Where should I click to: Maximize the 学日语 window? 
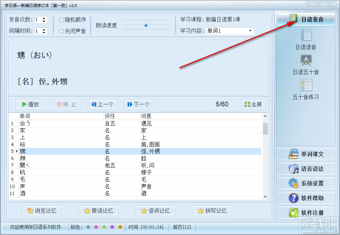(x=318, y=3)
